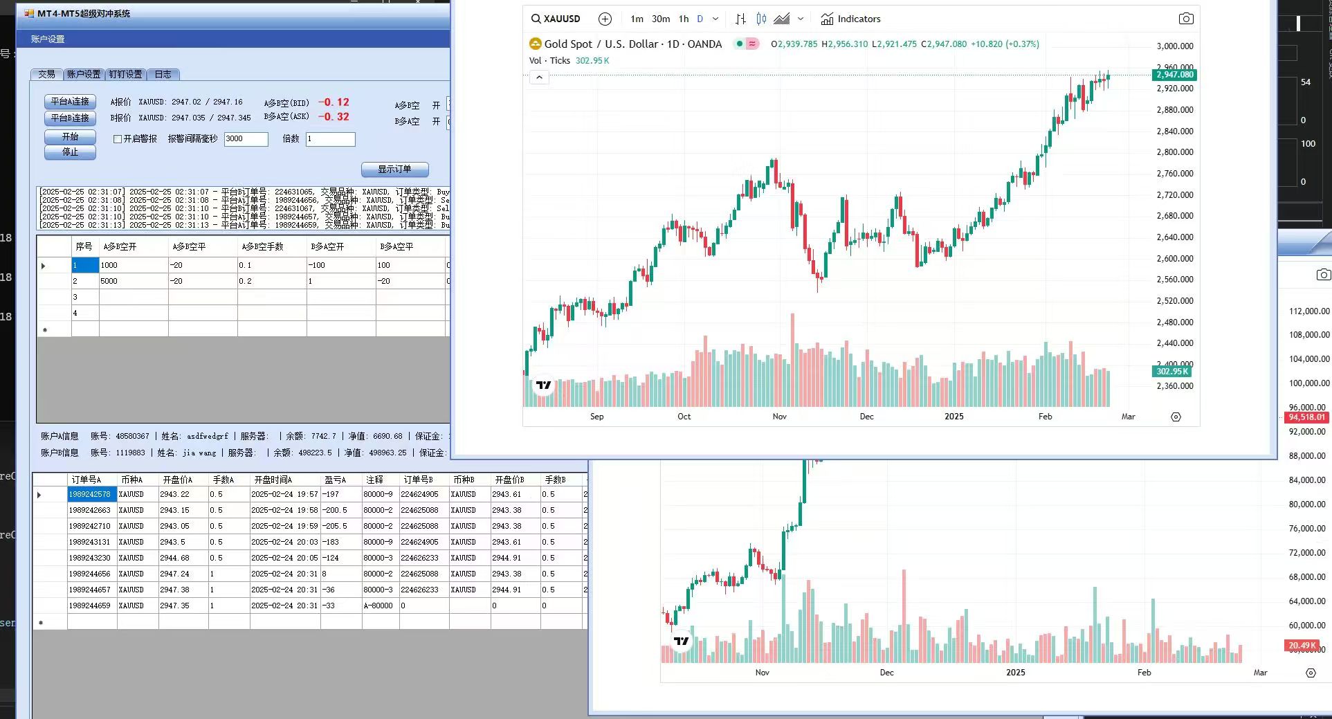
Task: Enable the 开启警报 alarm checkbox
Action: (x=118, y=139)
